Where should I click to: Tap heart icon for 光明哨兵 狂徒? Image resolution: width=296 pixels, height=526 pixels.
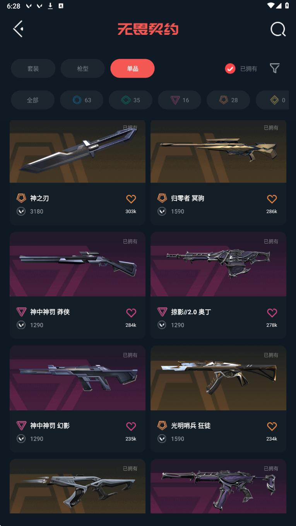(272, 426)
